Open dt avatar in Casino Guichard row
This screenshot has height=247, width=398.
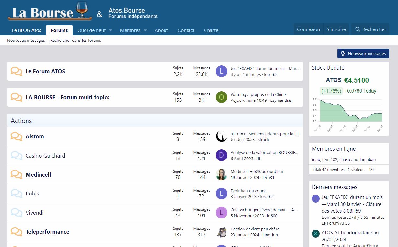tap(222, 156)
